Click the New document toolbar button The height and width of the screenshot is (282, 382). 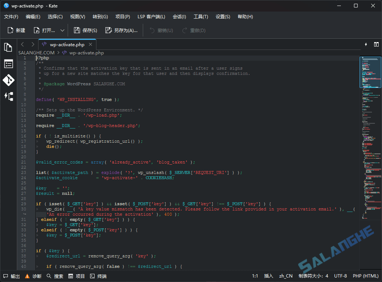coord(16,31)
